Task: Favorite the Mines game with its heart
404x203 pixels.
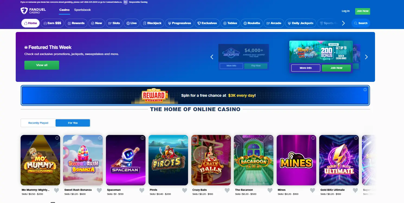Action: (312, 191)
